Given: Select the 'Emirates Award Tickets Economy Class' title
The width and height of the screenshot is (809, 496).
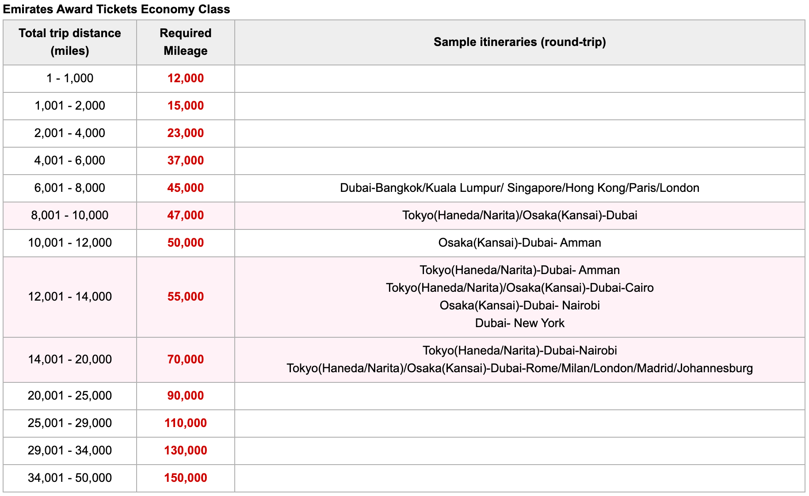Looking at the screenshot, I should click(x=116, y=9).
